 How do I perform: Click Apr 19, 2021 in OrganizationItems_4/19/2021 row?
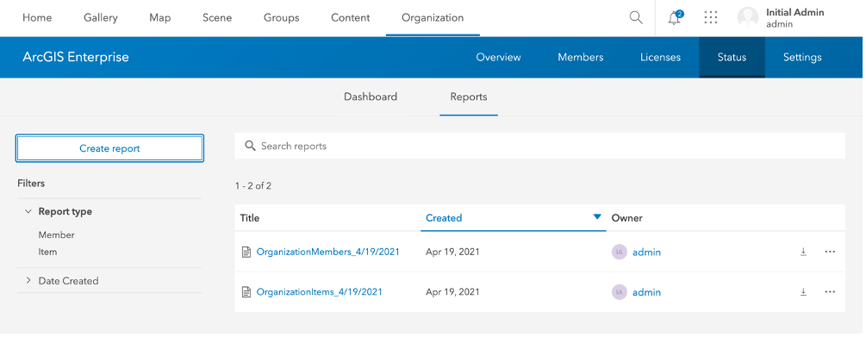click(452, 291)
